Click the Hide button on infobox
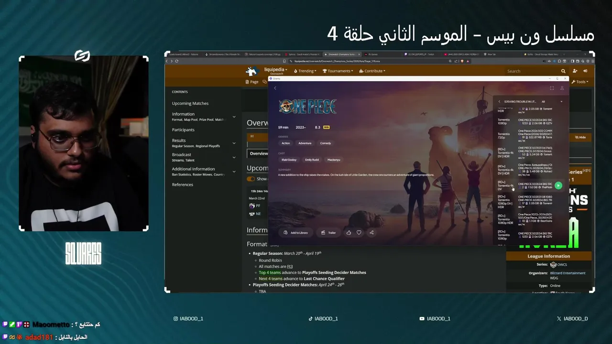The image size is (612, 344). point(581,137)
